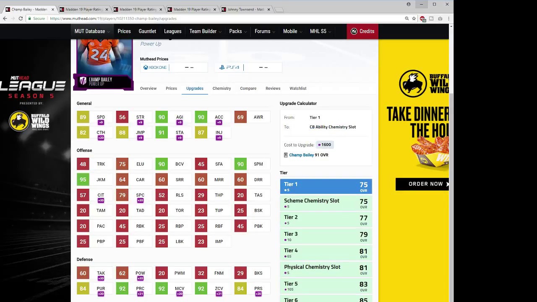Switch to the Overview tab

point(148,89)
